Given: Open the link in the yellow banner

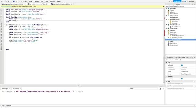Looking at the screenshot, I should pyautogui.click(x=6, y=6).
